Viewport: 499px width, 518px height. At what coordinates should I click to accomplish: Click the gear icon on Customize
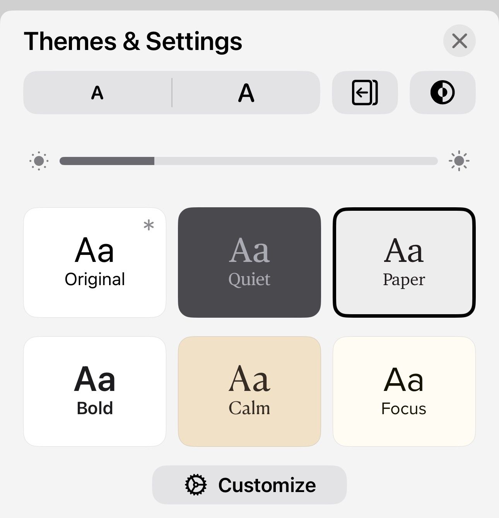(x=196, y=485)
